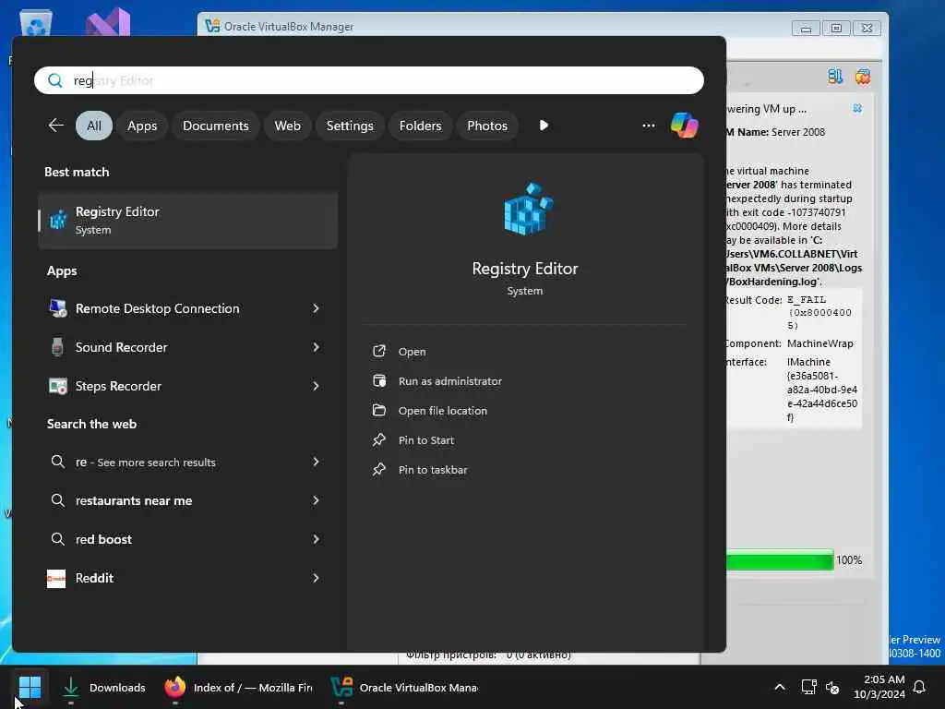Click the Visual Studio desktop icon

point(108,23)
